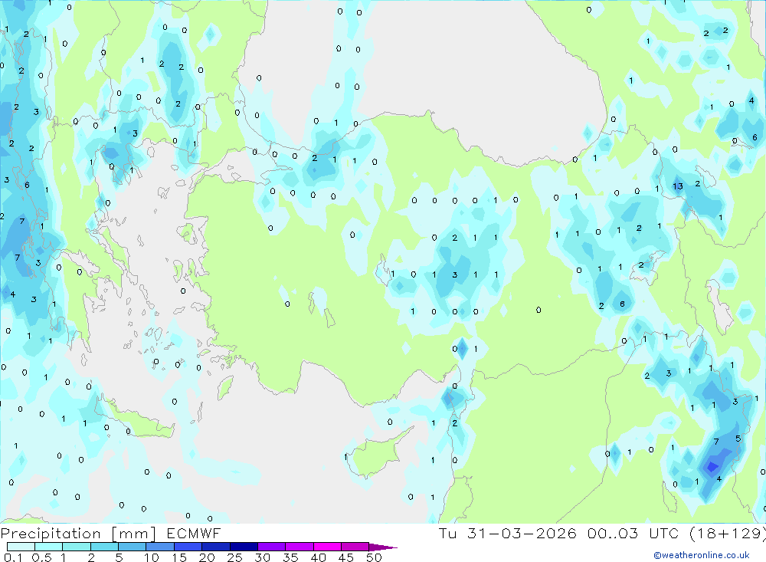Click the legend label '15'
Viewport: 766px width, 562px height.
(x=179, y=557)
